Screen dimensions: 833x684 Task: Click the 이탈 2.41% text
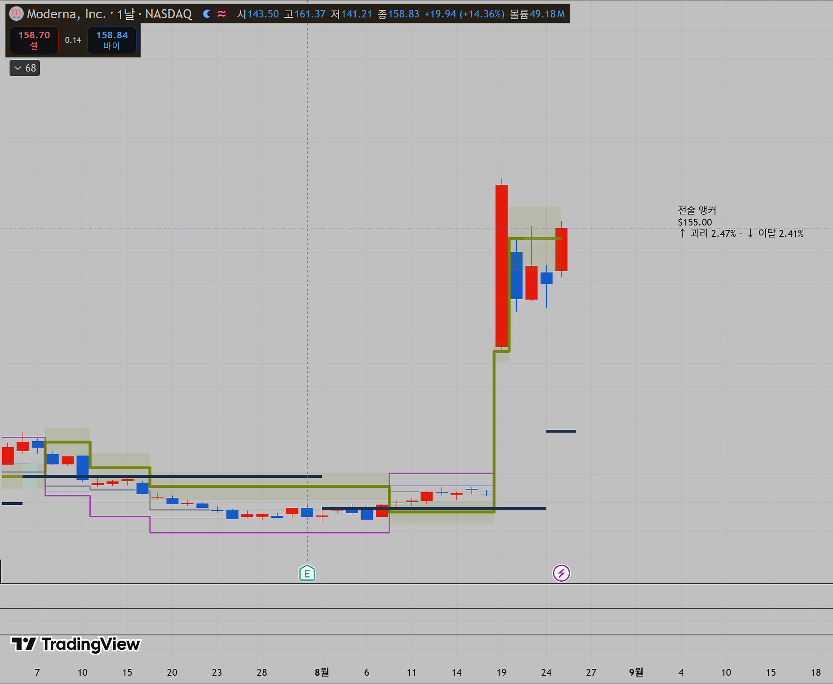click(x=781, y=233)
